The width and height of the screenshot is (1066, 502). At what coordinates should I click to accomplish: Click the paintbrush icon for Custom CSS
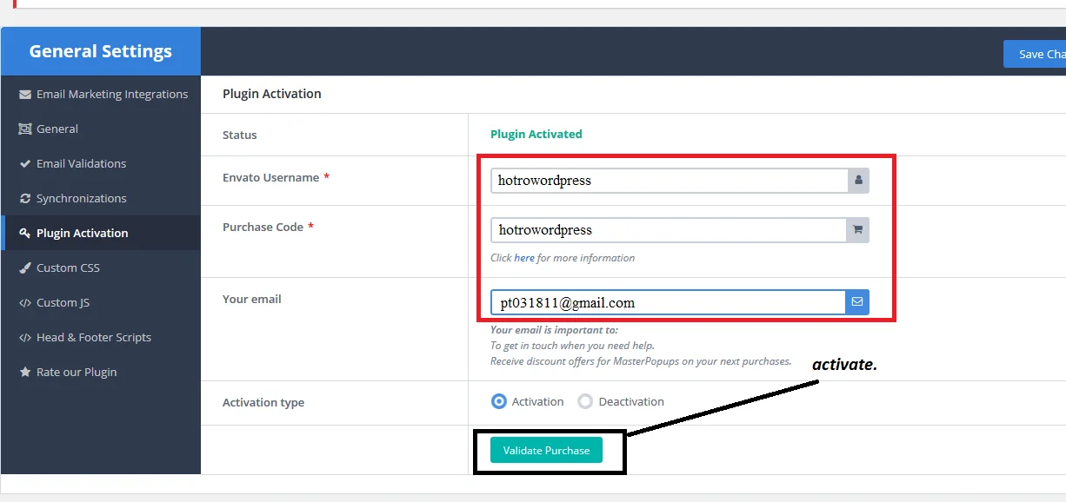pos(25,268)
